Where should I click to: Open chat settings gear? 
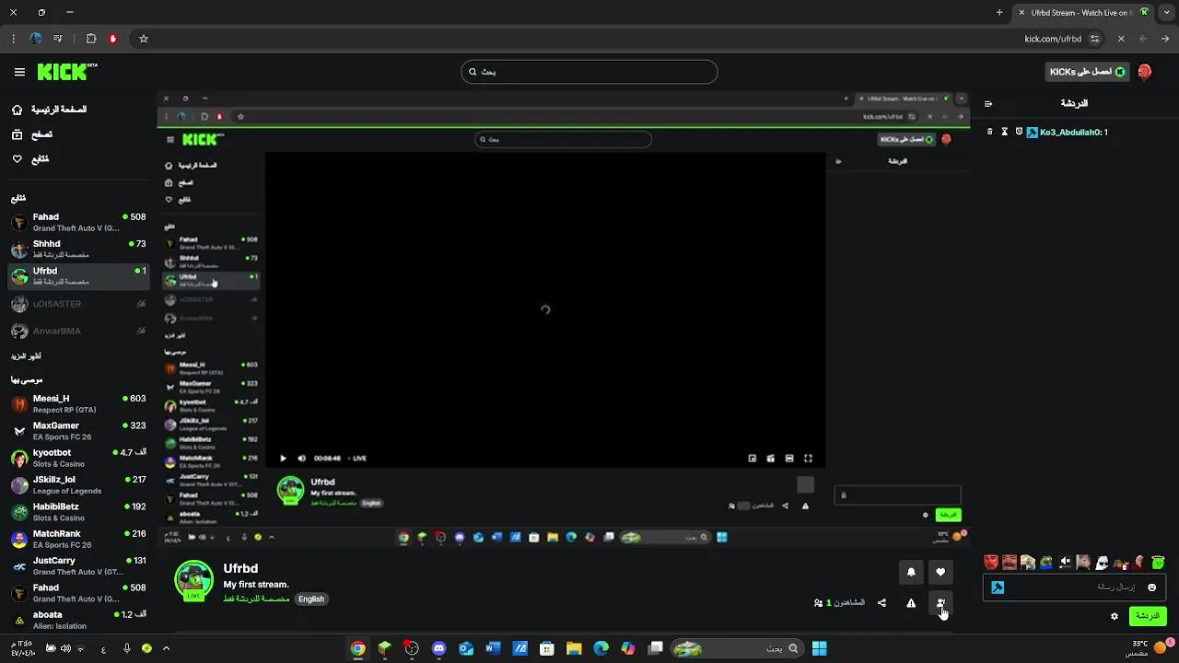click(1115, 616)
